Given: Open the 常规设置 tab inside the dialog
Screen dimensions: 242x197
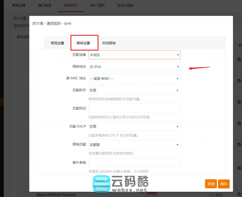Looking at the screenshot, I should [57, 43].
